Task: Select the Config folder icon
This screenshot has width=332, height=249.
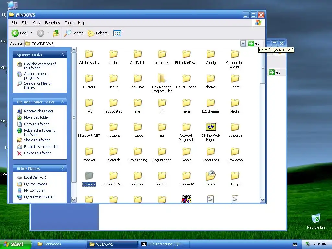Action: 211,54
